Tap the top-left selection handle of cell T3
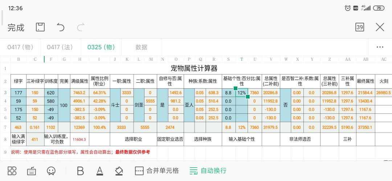This screenshot has height=181, width=392. (236, 88)
